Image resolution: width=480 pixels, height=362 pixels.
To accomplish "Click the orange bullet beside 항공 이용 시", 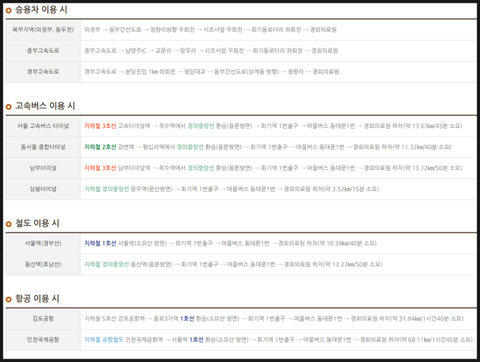I will (x=8, y=299).
